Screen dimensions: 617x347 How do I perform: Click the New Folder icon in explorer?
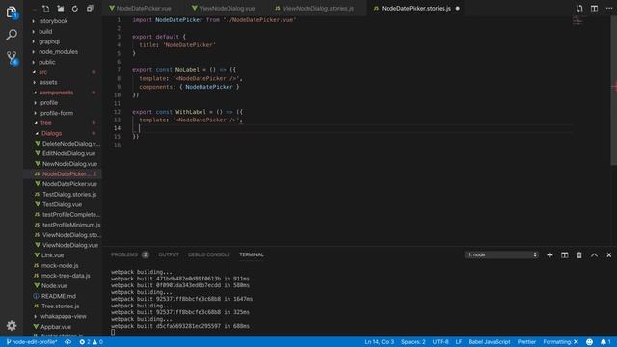[x=61, y=9]
